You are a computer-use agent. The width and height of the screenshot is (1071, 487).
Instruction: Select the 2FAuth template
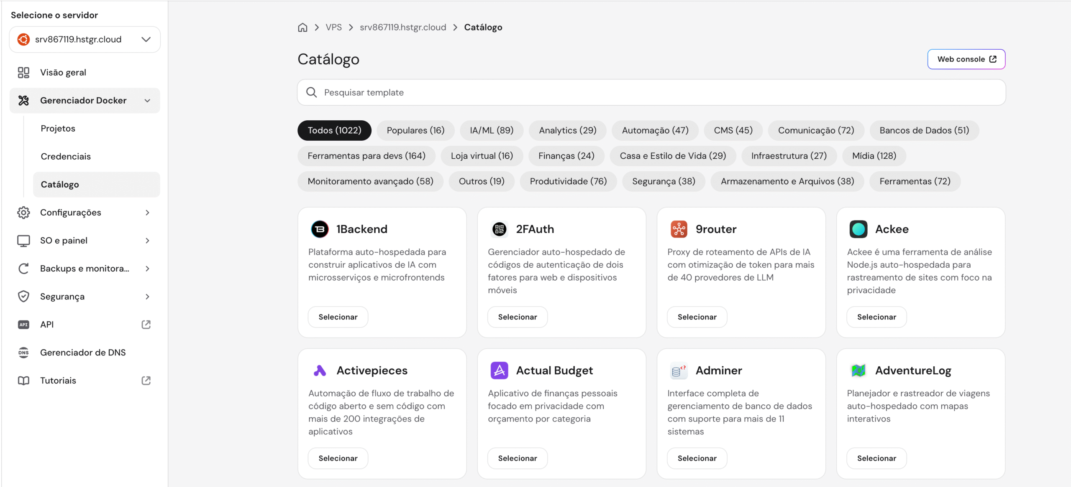(x=518, y=317)
